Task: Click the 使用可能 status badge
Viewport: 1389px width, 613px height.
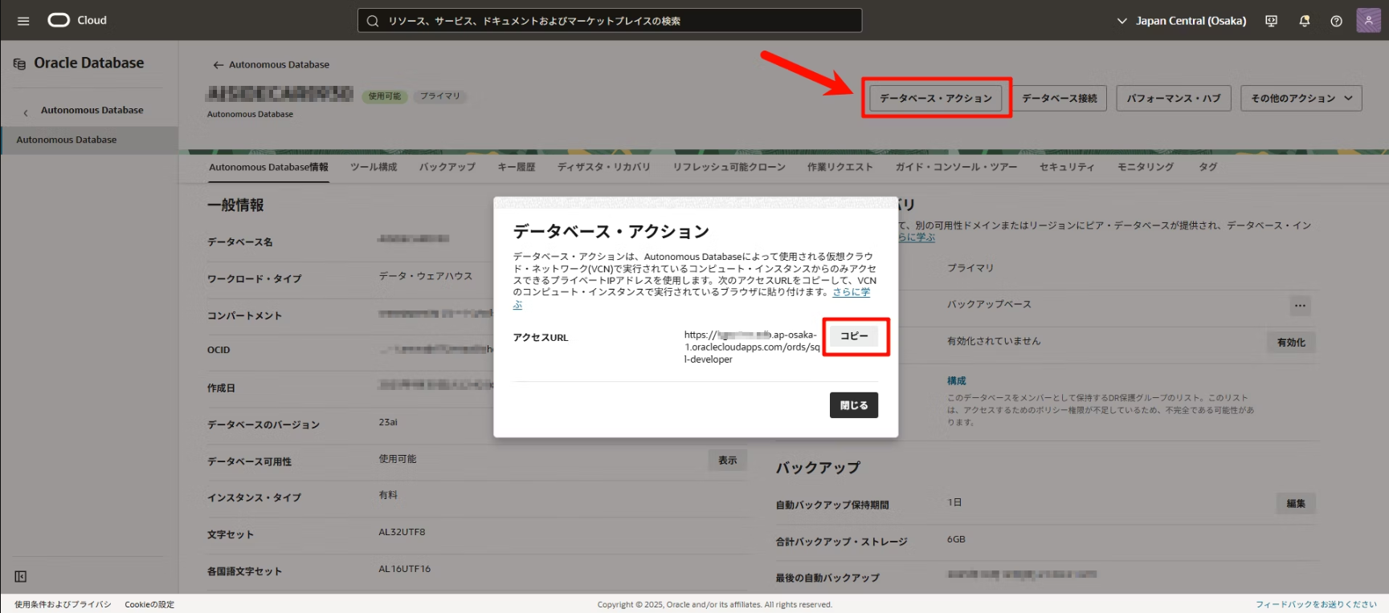Action: tap(385, 96)
